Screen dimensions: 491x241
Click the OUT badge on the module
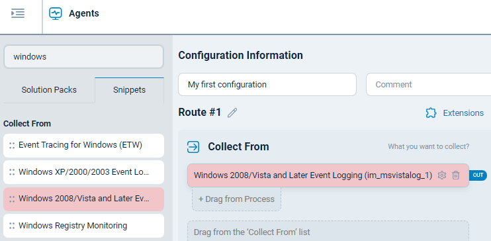(x=478, y=175)
